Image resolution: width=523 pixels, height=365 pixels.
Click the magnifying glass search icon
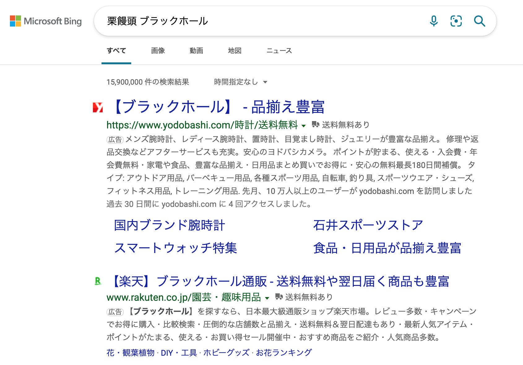coord(479,21)
